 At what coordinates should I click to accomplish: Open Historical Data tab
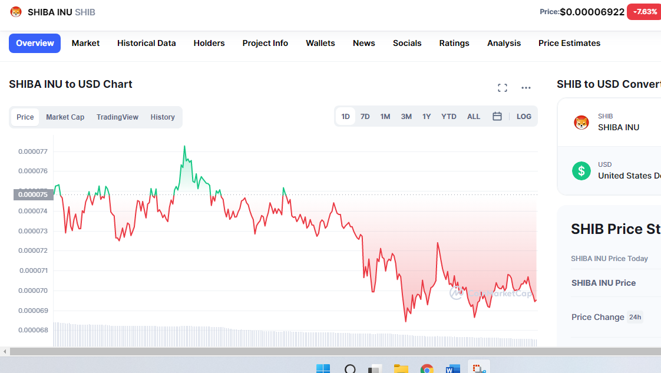tap(146, 43)
